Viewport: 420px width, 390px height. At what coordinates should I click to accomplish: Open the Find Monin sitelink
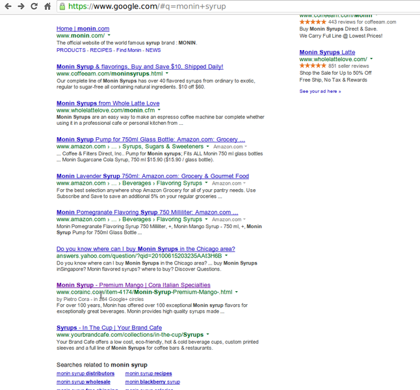[129, 50]
